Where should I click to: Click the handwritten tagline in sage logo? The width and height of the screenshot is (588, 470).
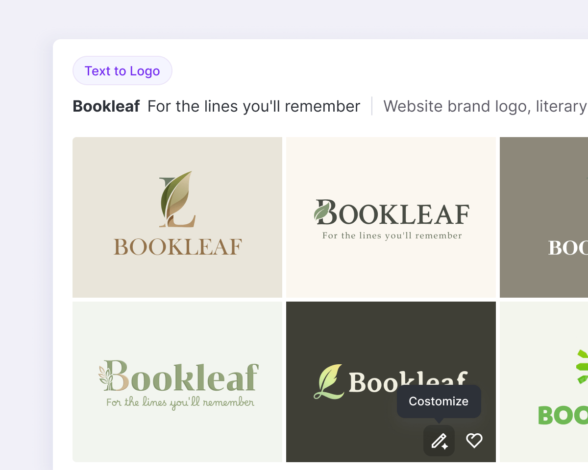pyautogui.click(x=180, y=403)
